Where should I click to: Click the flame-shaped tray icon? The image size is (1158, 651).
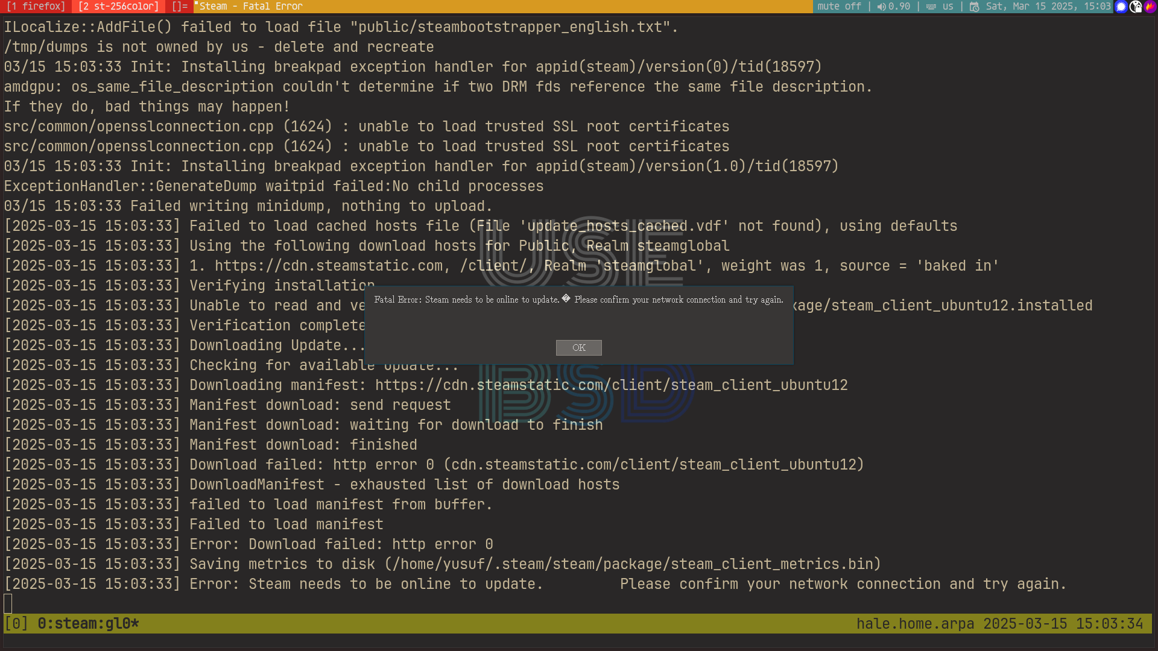pyautogui.click(x=1150, y=7)
